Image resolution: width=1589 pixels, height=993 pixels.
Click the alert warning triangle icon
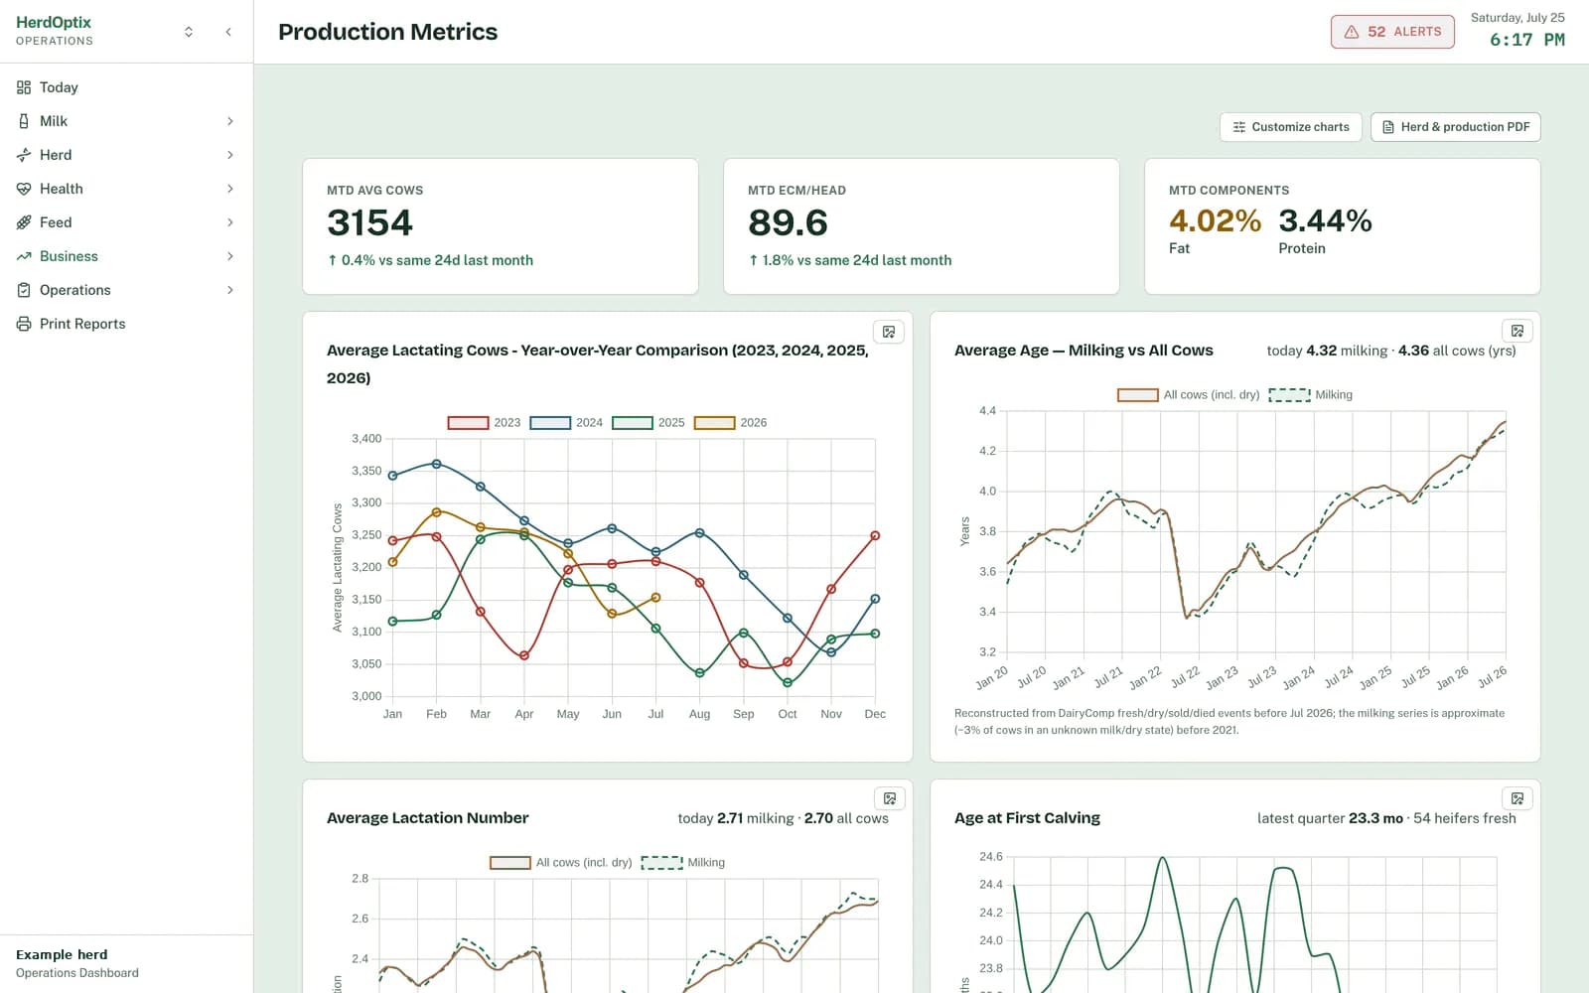coord(1352,32)
